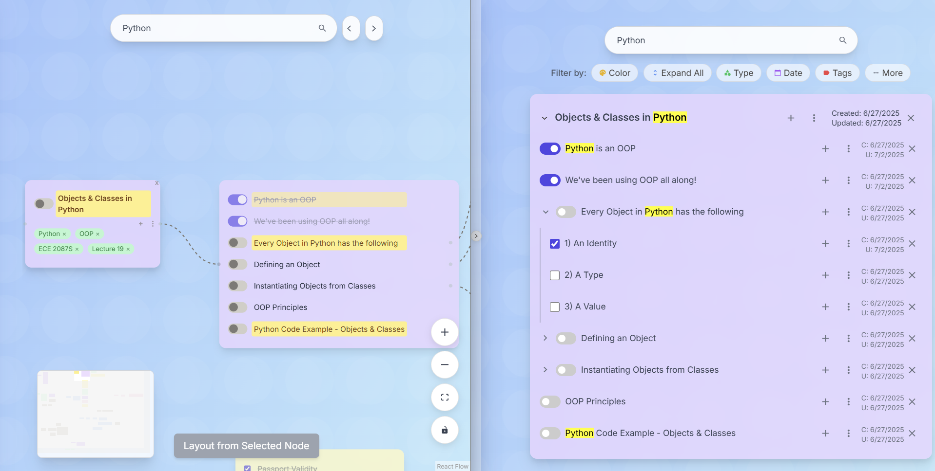The height and width of the screenshot is (471, 935).
Task: Toggle Python Code Example canvas switch
Action: (238, 329)
